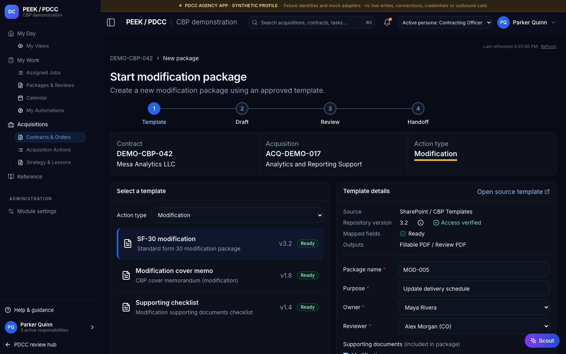Open Strategy & Lessons in sidebar
This screenshot has width=566, height=354.
(50, 162)
